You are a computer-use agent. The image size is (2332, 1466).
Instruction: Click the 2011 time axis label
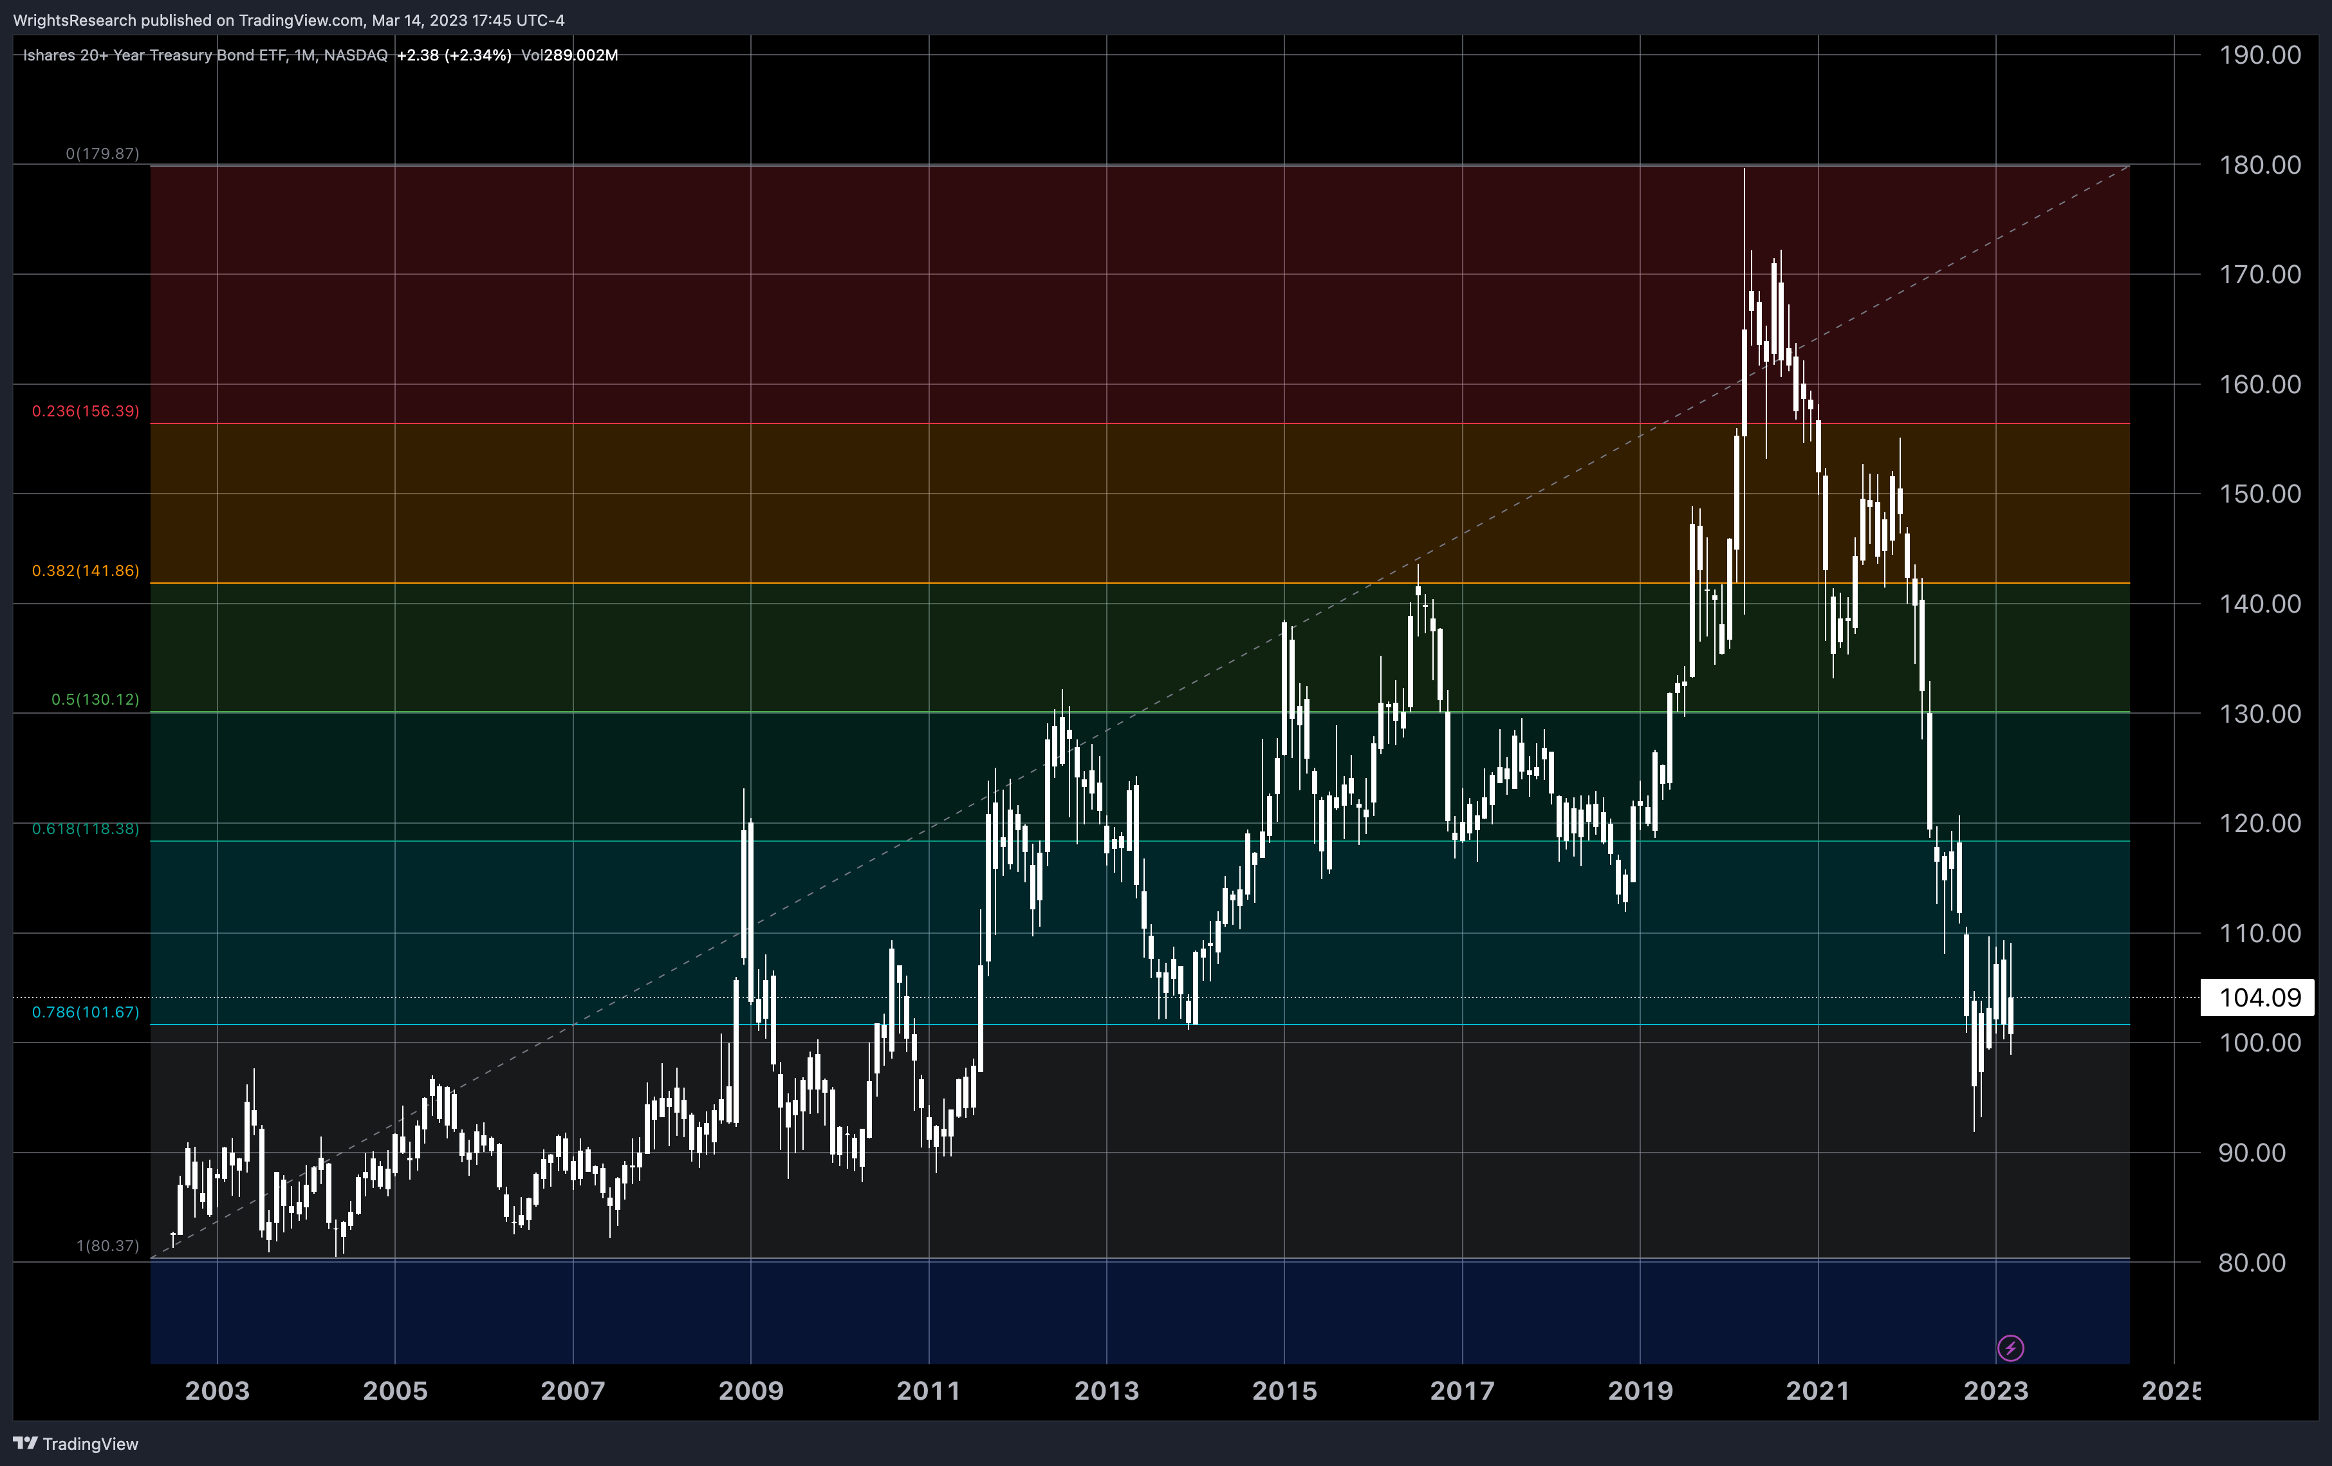(x=928, y=1391)
